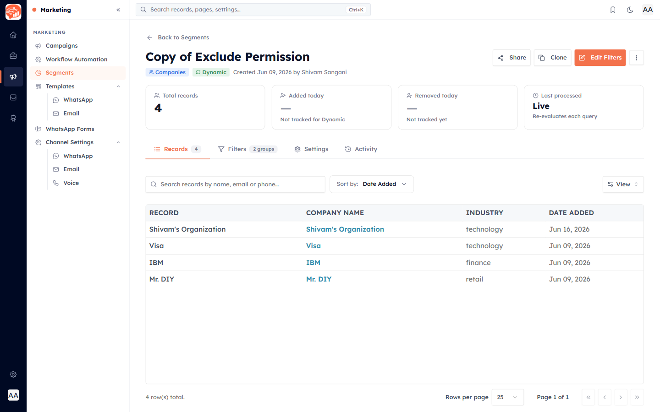Click the COMPANY NAME column header

click(x=335, y=213)
